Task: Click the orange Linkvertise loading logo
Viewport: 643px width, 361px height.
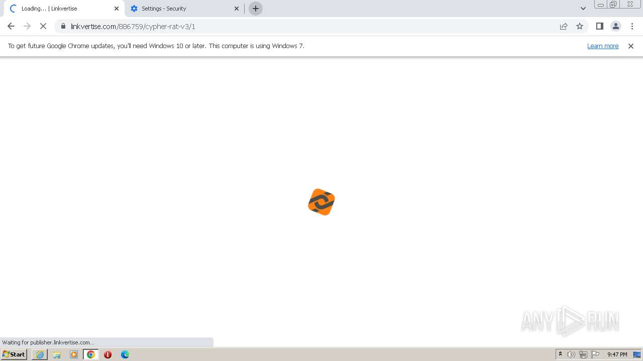Action: click(321, 202)
